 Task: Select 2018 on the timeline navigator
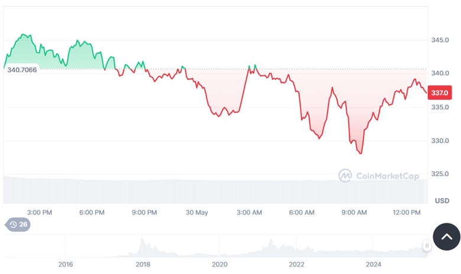(142, 265)
